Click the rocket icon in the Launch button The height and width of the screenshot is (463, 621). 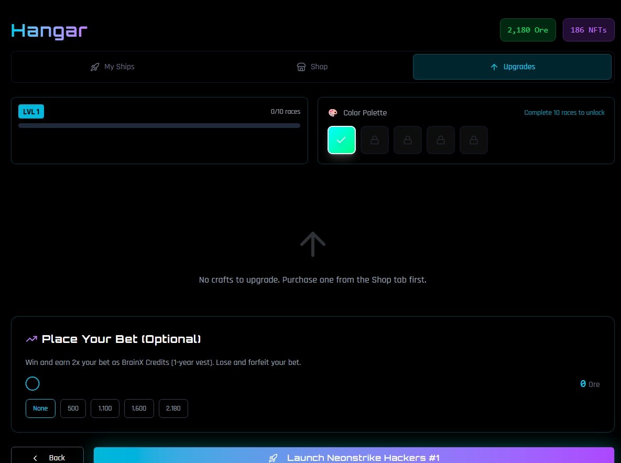[x=273, y=458]
